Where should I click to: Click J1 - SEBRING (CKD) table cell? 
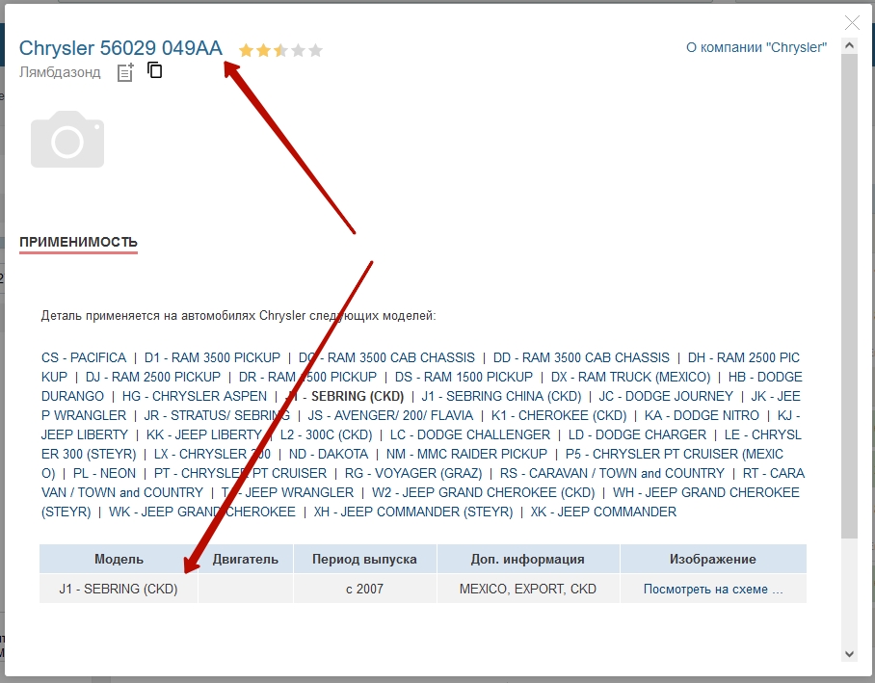pos(119,589)
